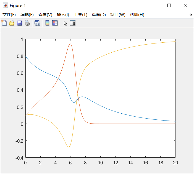Save the figure using the floppy disk icon

[x=20, y=23]
